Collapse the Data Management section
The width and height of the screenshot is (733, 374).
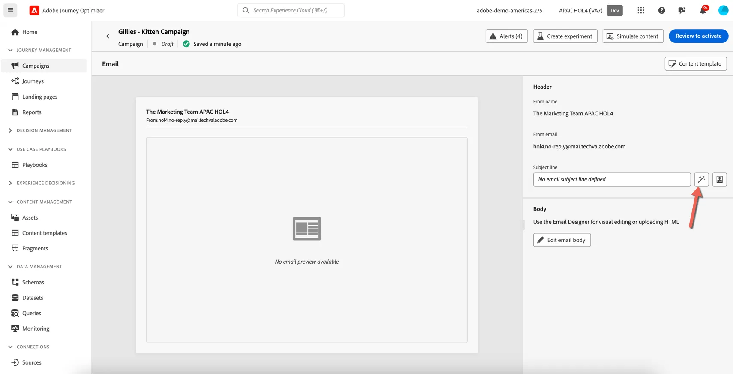(35, 267)
